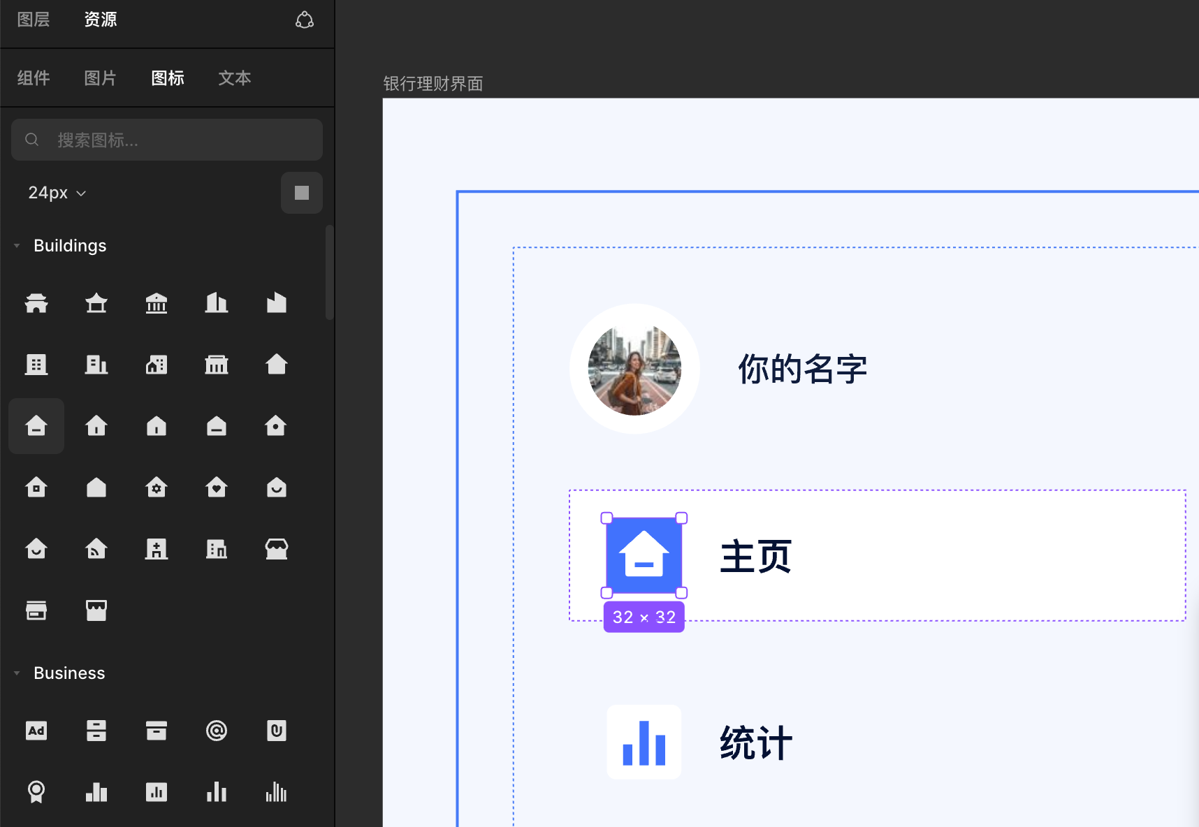Collapse the Business icon category
1199x827 pixels.
coord(17,673)
